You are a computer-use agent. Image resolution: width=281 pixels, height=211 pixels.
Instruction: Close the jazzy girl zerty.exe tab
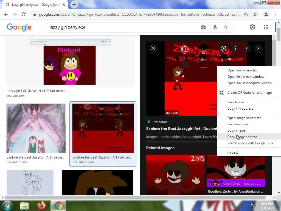64,5
